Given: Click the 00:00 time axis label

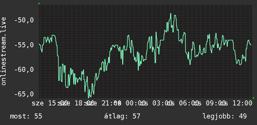Looking at the screenshot, I should click(x=136, y=103).
